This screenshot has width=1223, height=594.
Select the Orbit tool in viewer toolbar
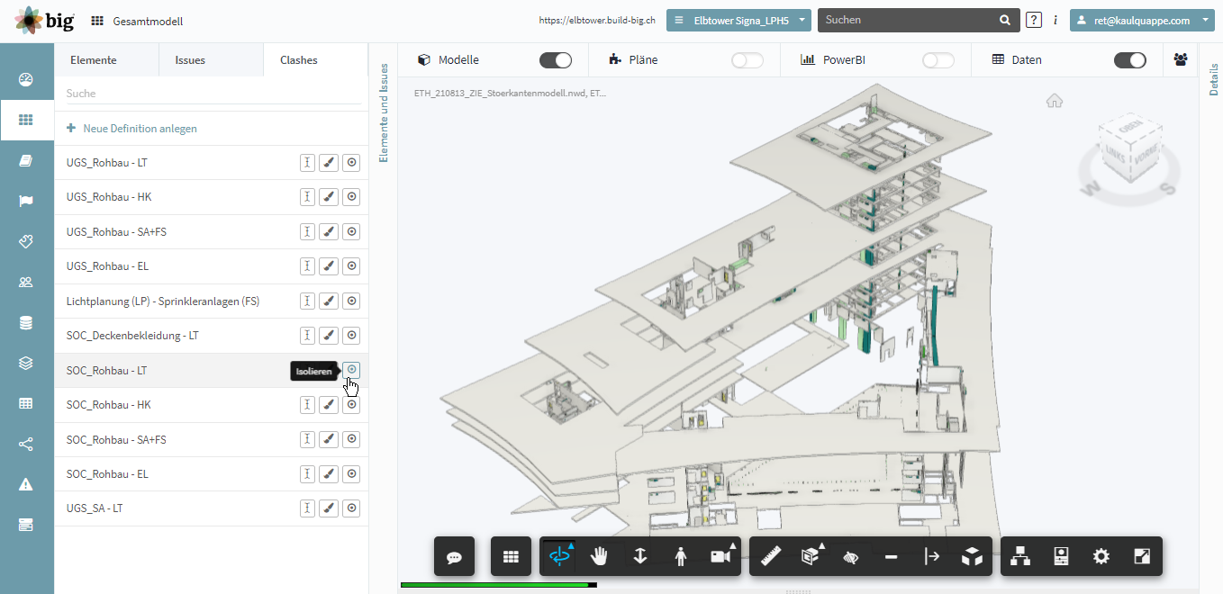(x=560, y=557)
